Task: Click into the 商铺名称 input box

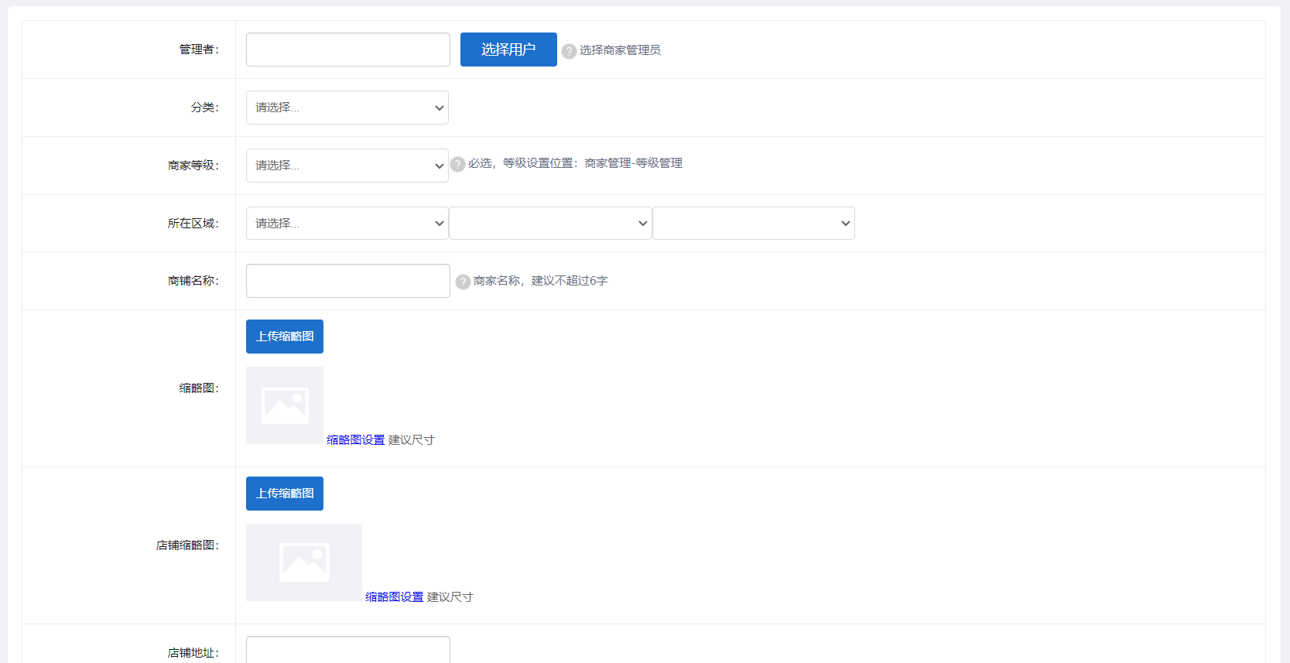Action: (348, 281)
